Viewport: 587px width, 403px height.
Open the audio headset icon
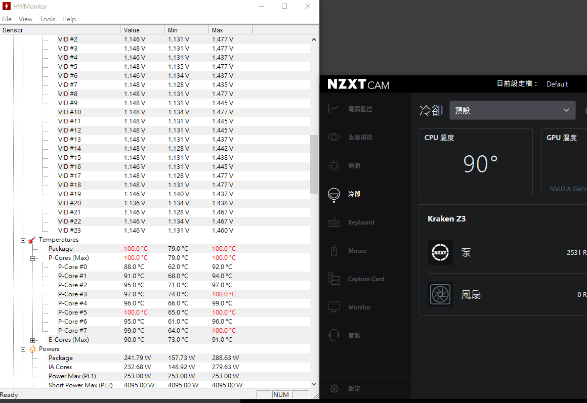click(334, 335)
